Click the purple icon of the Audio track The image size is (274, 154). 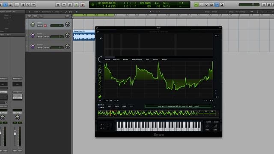33,36
